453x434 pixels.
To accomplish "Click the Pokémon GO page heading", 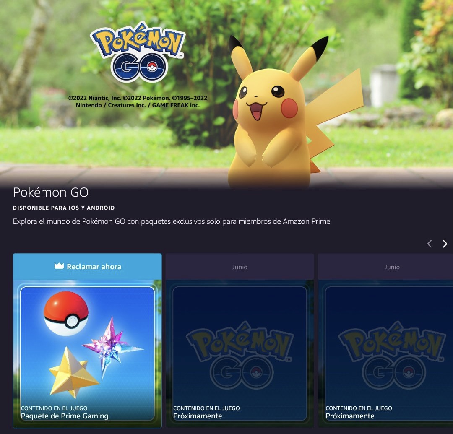I will coord(51,192).
